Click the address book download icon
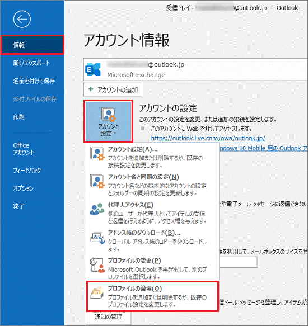This screenshot has height=326, width=308. [x=97, y=238]
